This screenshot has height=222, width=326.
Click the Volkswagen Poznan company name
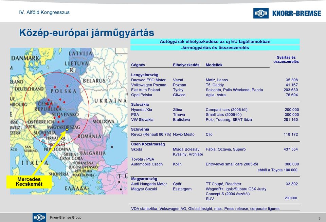(149, 85)
